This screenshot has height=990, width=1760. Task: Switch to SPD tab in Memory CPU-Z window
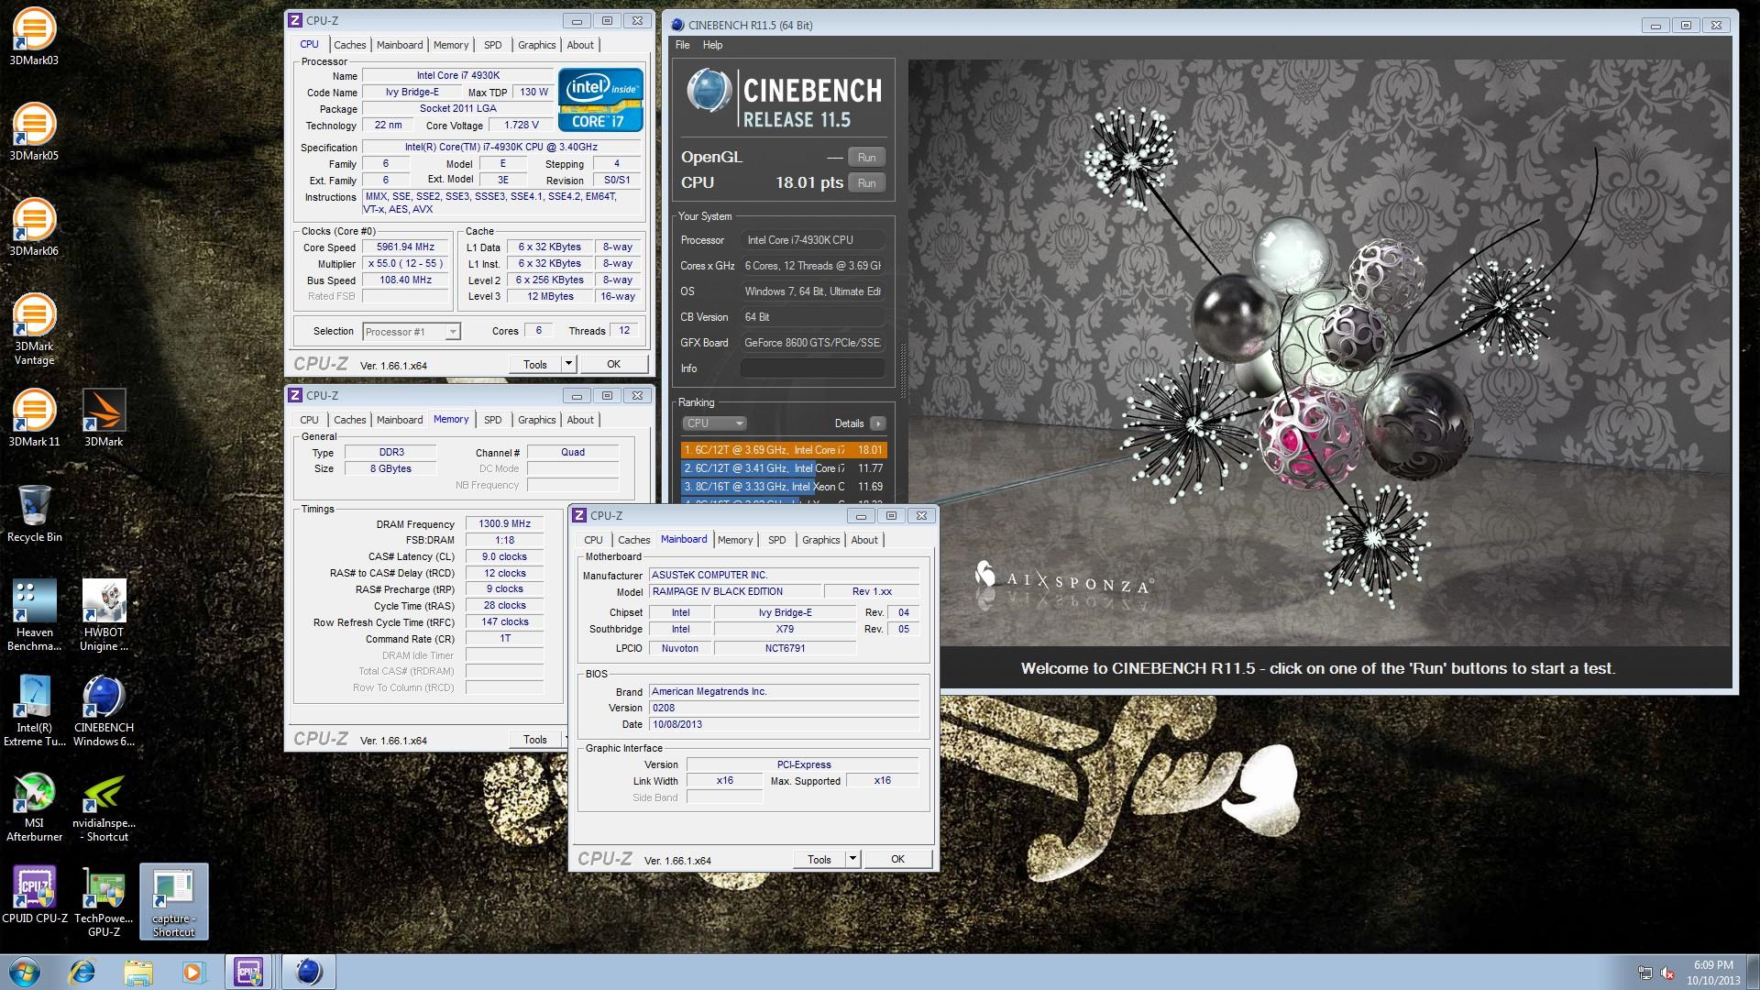[x=493, y=420]
